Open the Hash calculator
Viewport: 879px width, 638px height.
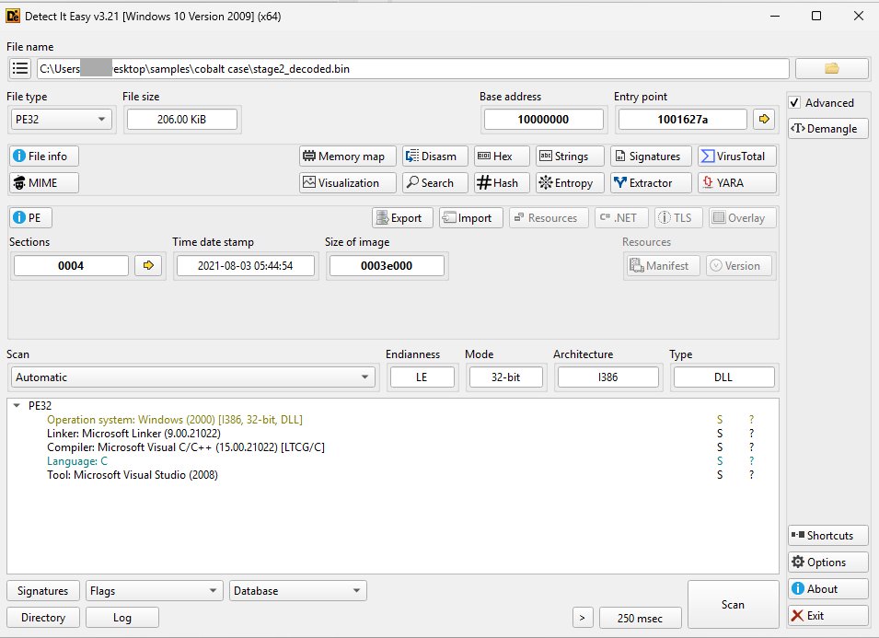click(x=502, y=183)
